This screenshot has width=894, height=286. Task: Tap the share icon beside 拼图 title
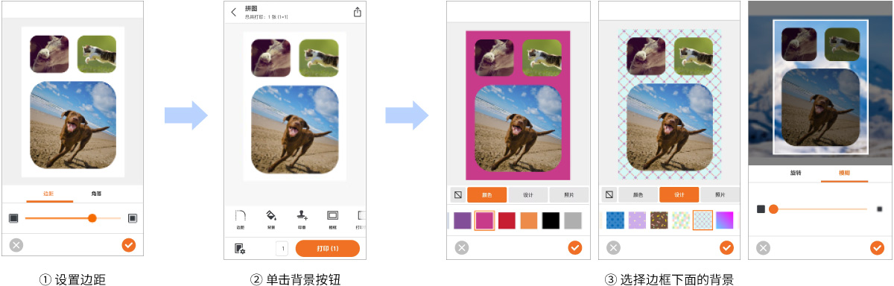click(x=357, y=12)
